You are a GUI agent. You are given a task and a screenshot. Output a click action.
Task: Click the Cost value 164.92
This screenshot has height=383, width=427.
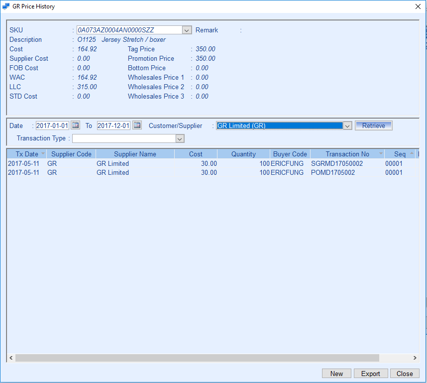click(87, 49)
